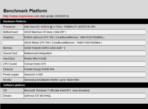
Task: Click the Benchmark Platform heading
Action: [25, 11]
